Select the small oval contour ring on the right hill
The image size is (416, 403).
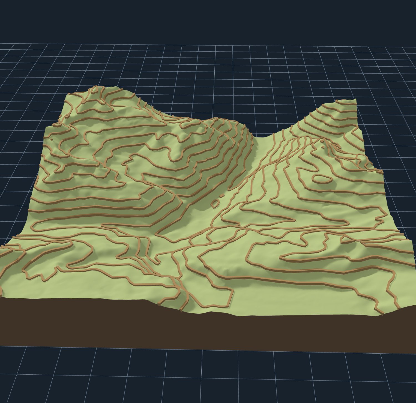tap(322, 178)
